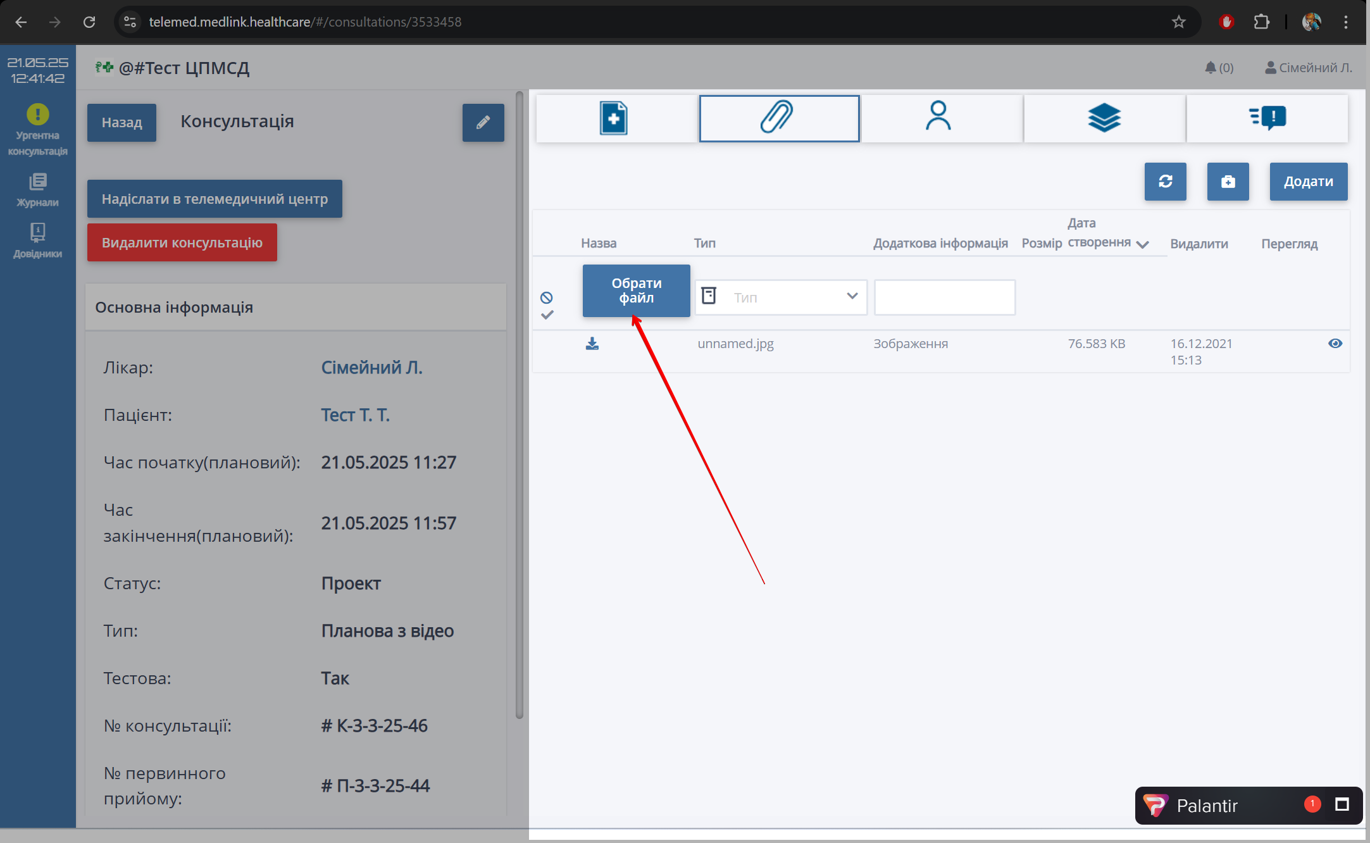Click the Додати button
The height and width of the screenshot is (843, 1370).
coord(1308,182)
